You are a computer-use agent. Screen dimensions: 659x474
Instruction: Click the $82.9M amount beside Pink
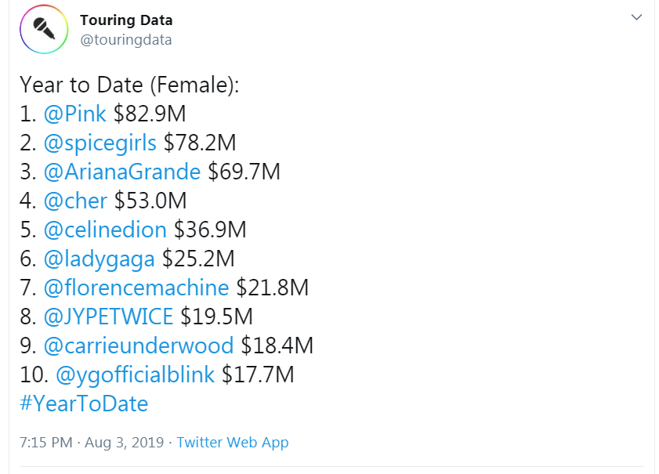(150, 114)
